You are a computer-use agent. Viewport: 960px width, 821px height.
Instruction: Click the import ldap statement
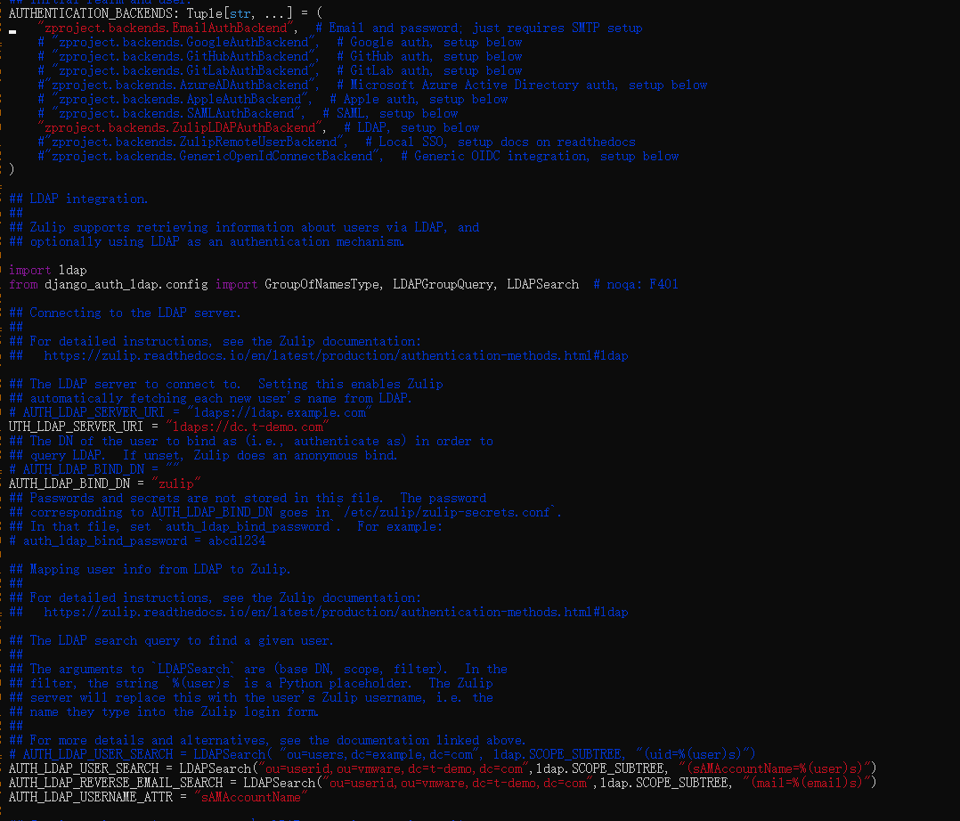click(x=49, y=269)
